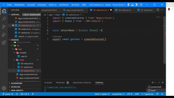Close the terminal panel
The width and height of the screenshot is (174, 98).
(x=163, y=82)
